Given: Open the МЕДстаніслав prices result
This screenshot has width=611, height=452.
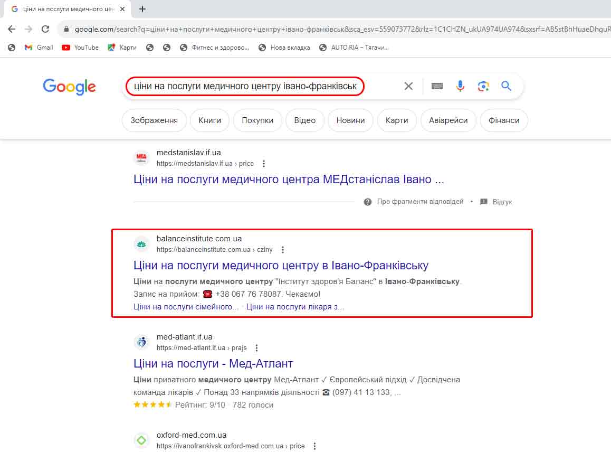Looking at the screenshot, I should tap(289, 180).
